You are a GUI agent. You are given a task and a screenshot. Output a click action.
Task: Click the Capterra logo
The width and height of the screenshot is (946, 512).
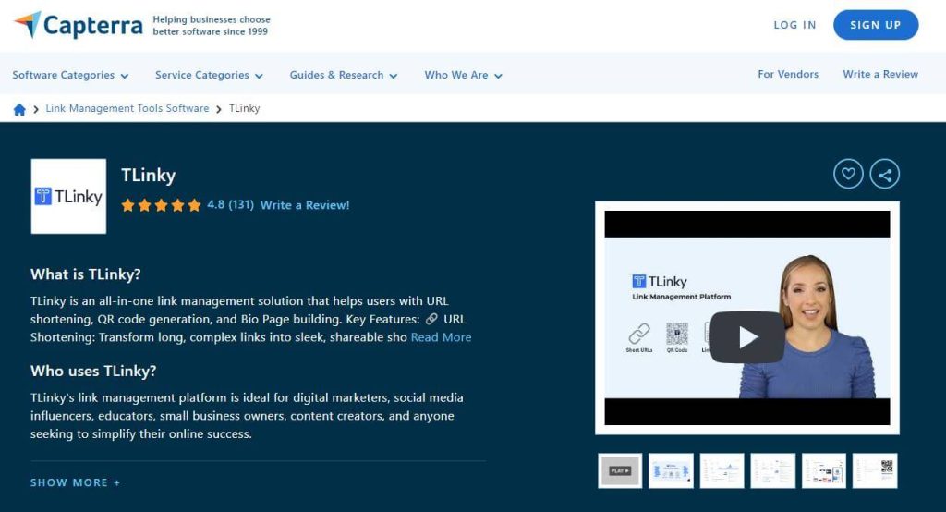coord(79,25)
